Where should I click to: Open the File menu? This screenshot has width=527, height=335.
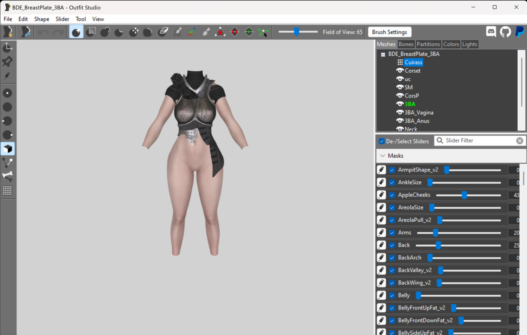[8, 19]
